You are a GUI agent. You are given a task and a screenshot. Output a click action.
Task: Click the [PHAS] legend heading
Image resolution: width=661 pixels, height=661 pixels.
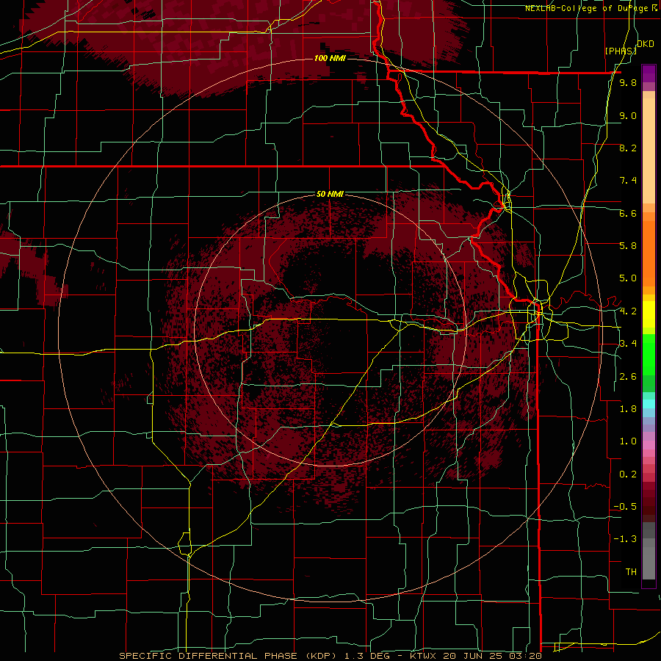[x=621, y=51]
